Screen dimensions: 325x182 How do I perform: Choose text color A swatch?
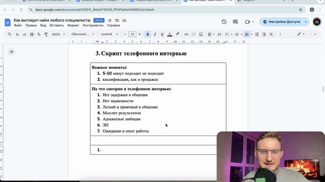coord(170,34)
